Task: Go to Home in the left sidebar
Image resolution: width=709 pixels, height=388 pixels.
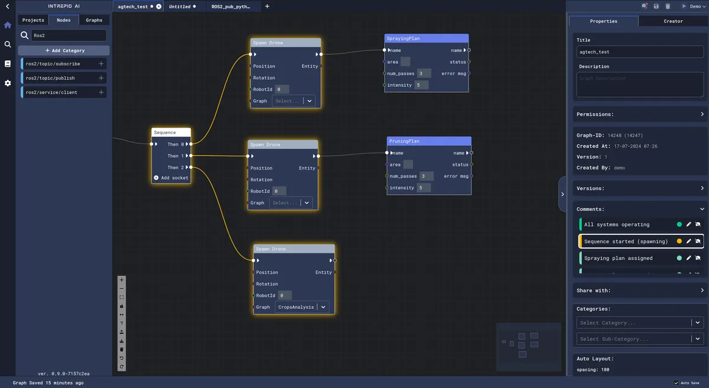Action: [8, 25]
